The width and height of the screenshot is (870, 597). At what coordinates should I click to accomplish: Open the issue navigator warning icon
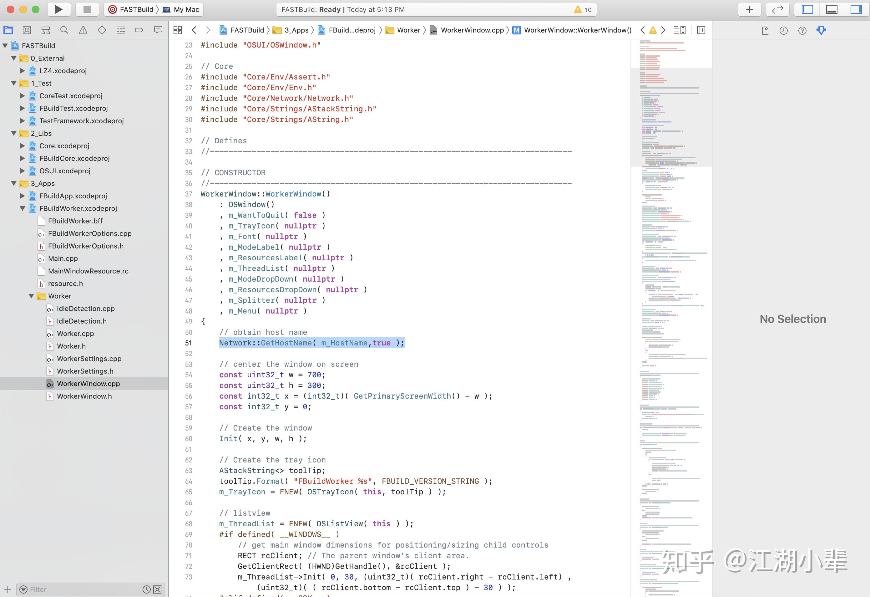click(x=83, y=30)
